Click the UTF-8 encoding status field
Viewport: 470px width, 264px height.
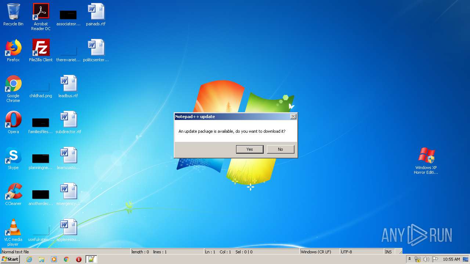[x=362, y=252]
